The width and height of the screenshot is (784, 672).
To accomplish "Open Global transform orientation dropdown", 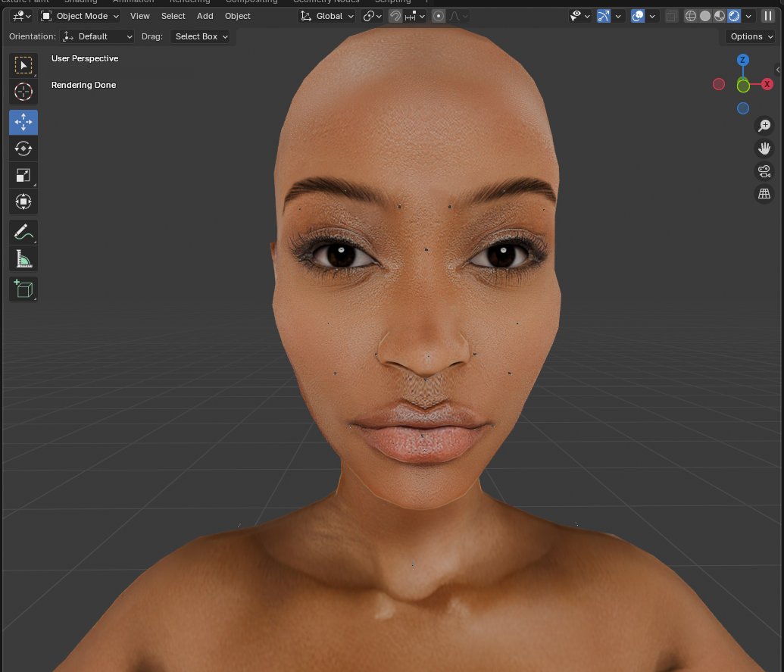I will click(x=327, y=16).
